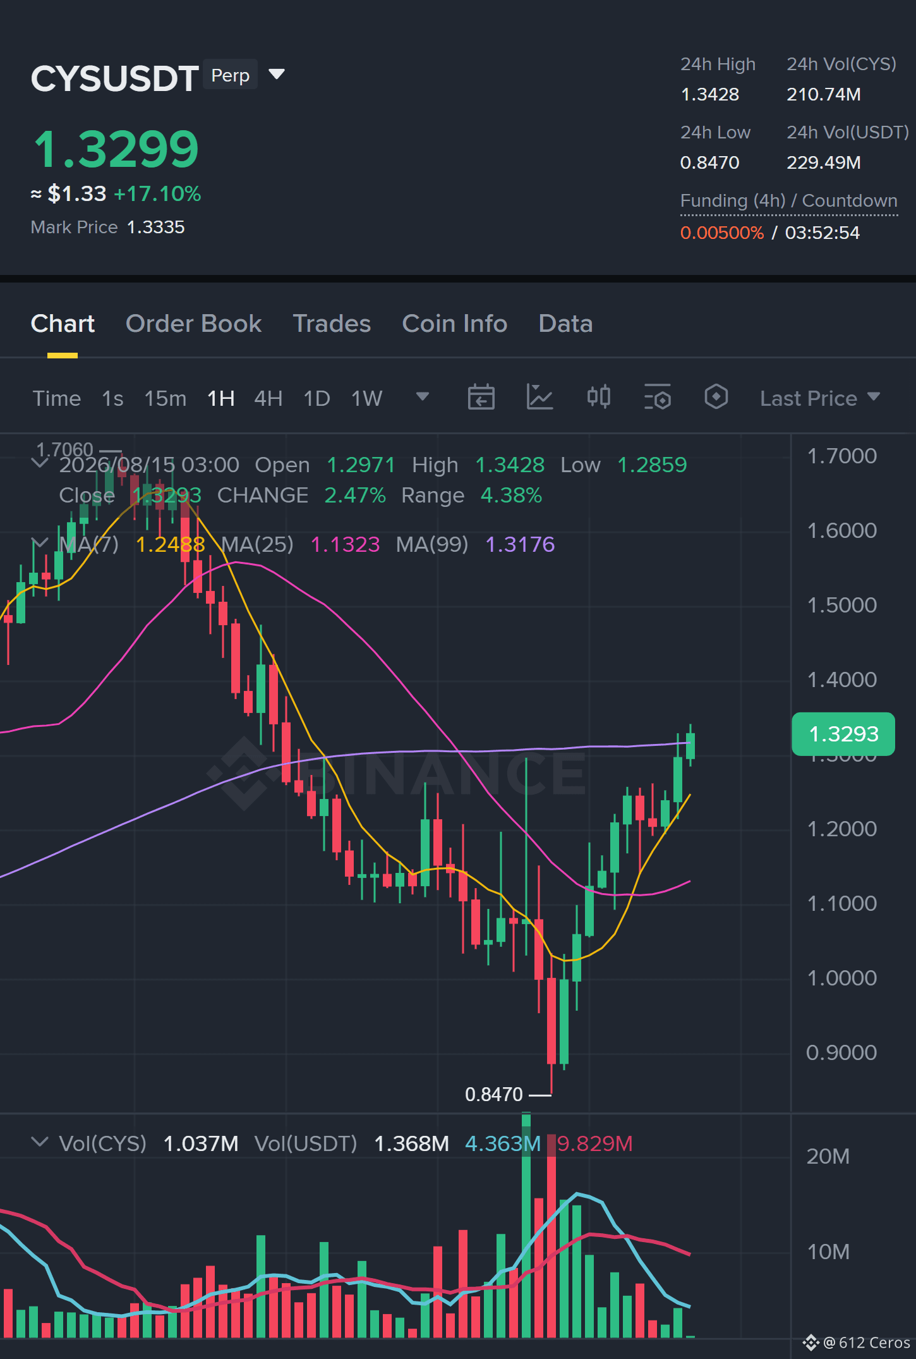Click the CHANGE 2.47% value

(x=355, y=495)
